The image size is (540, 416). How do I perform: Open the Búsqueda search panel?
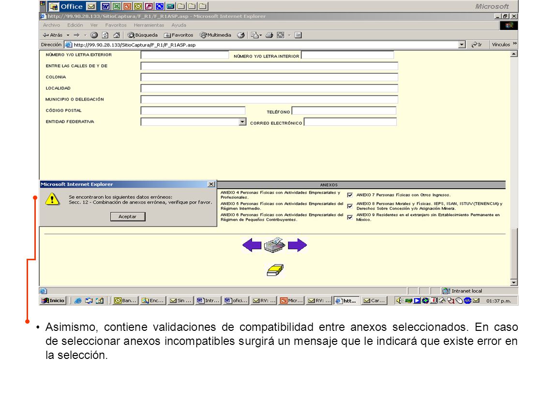click(x=143, y=35)
